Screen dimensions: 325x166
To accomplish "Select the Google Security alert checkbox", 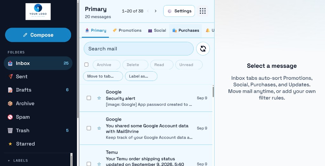I will click(x=89, y=98).
